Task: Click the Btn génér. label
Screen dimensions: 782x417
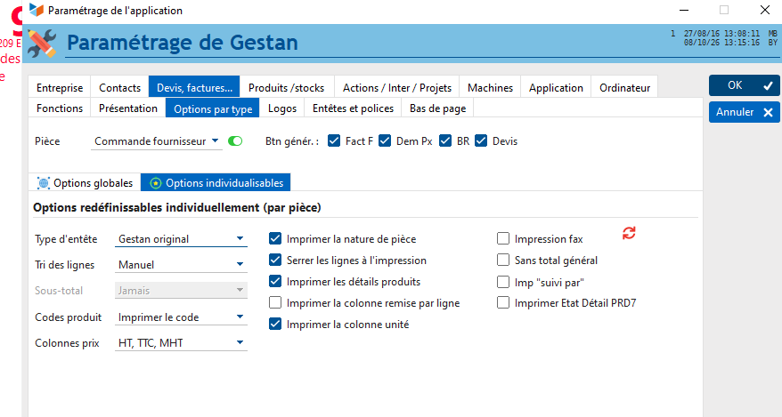Action: (292, 141)
